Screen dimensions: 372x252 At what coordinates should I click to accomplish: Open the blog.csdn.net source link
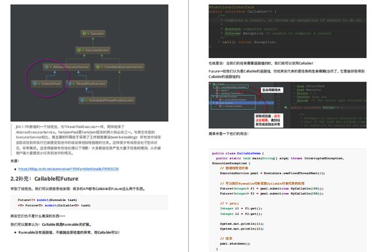click(x=69, y=169)
